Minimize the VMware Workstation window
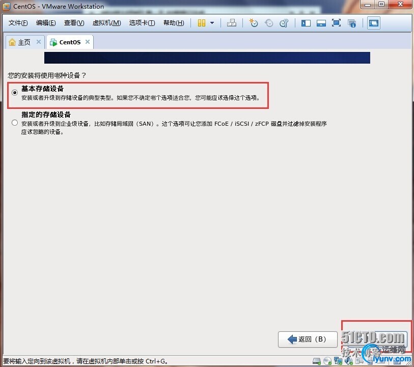The width and height of the screenshot is (414, 367). coord(368,4)
